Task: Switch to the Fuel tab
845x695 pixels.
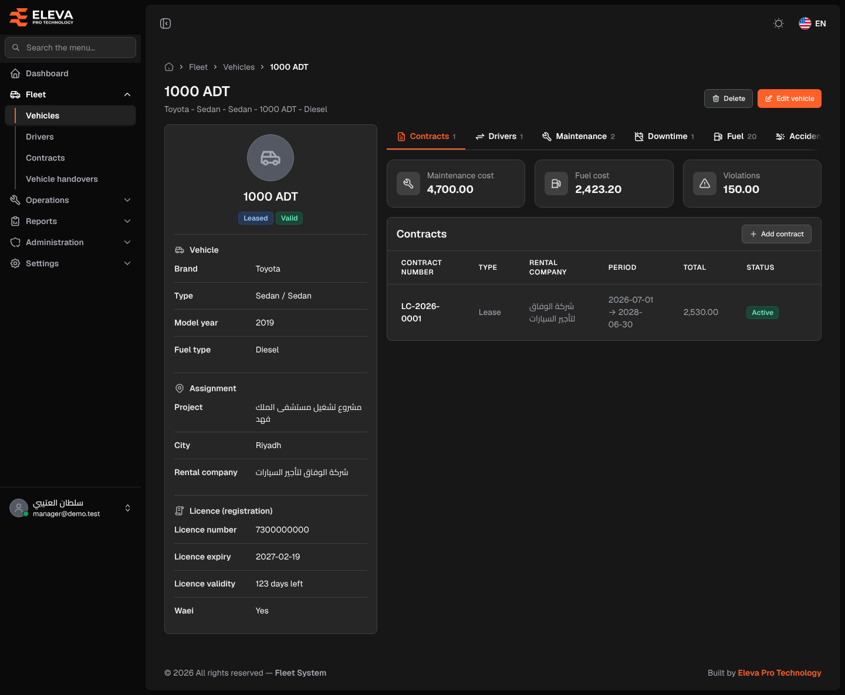Action: (x=735, y=137)
